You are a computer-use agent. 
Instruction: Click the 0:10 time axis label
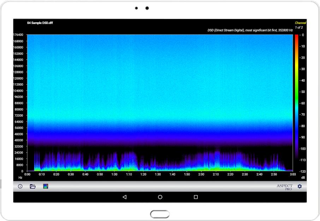42,174
